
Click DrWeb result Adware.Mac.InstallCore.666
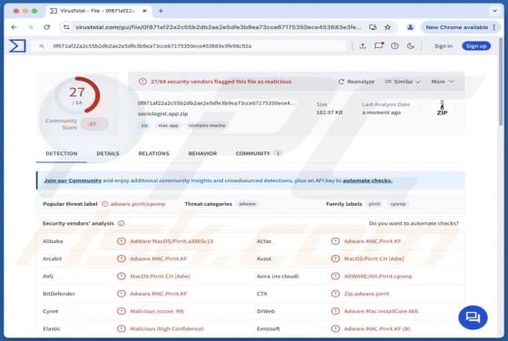pos(381,311)
